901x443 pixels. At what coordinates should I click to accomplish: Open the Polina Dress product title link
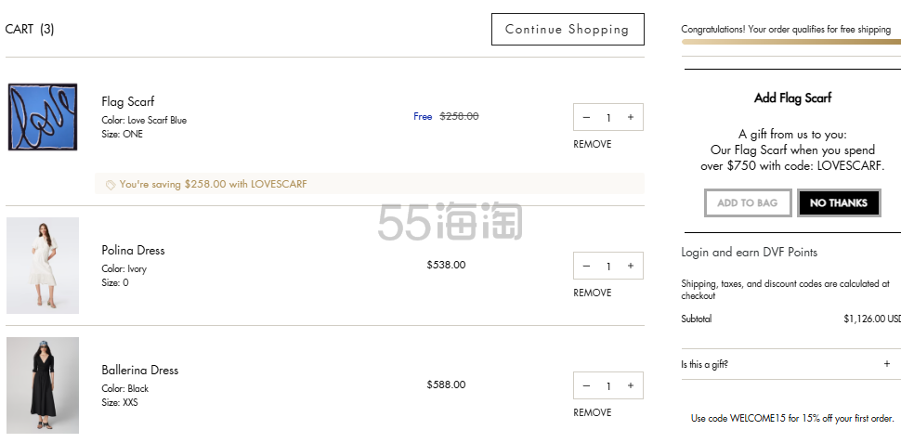coord(133,250)
